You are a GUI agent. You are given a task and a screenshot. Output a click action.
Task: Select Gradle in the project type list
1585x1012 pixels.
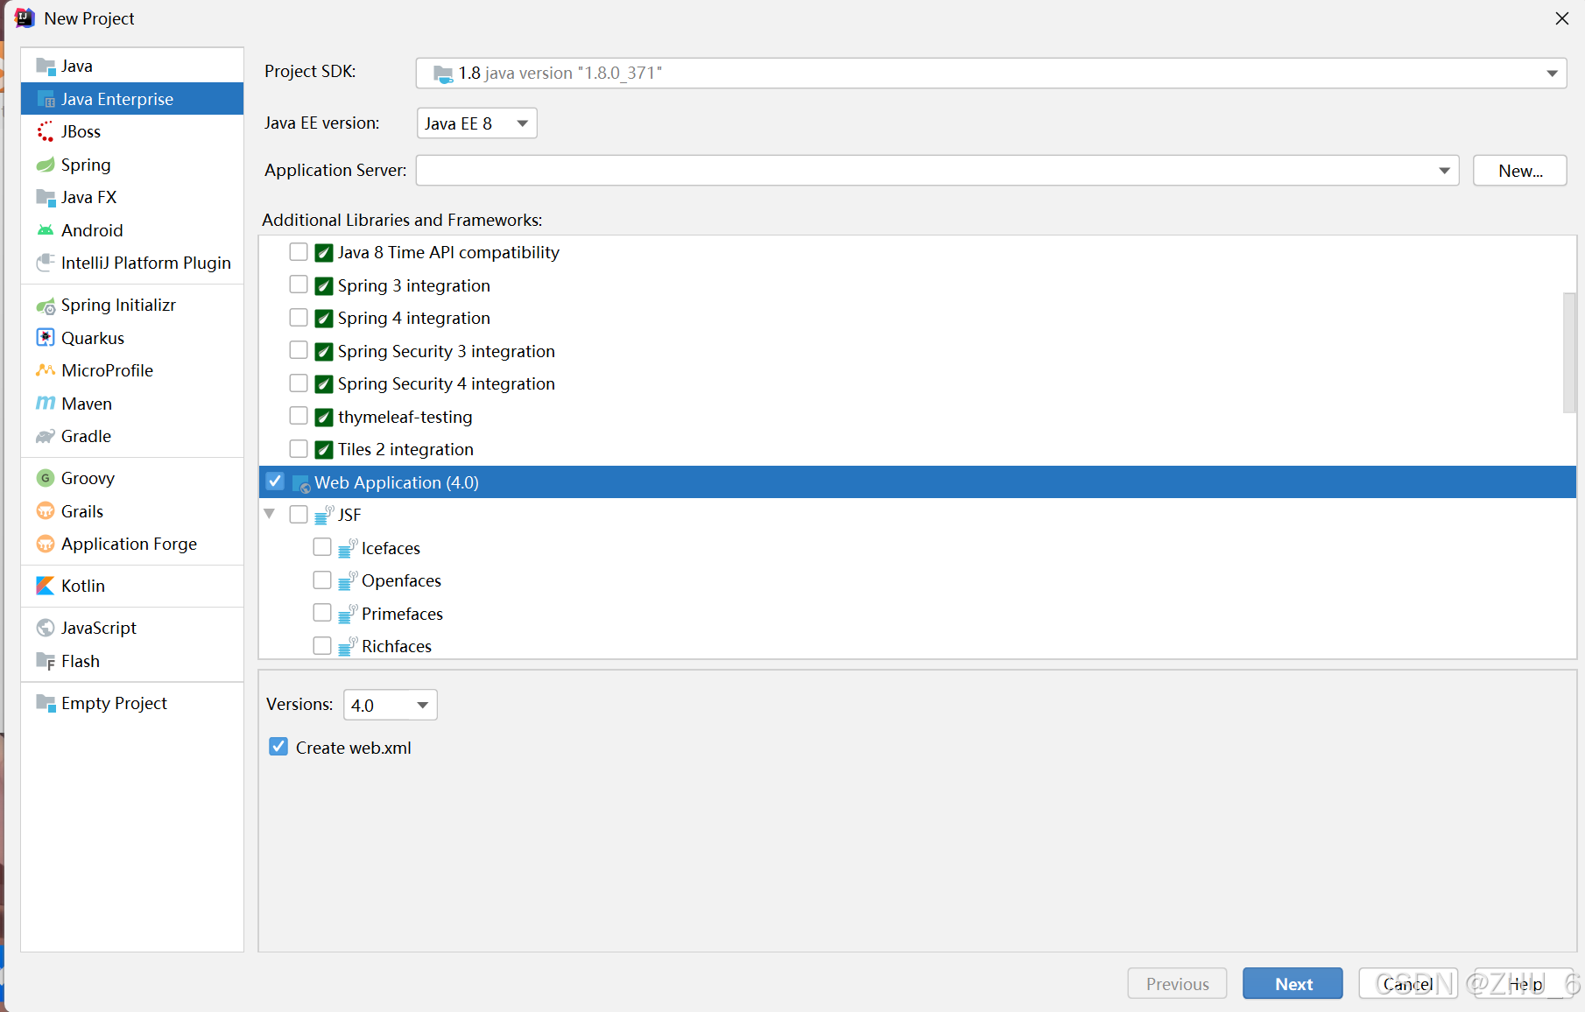point(132,436)
